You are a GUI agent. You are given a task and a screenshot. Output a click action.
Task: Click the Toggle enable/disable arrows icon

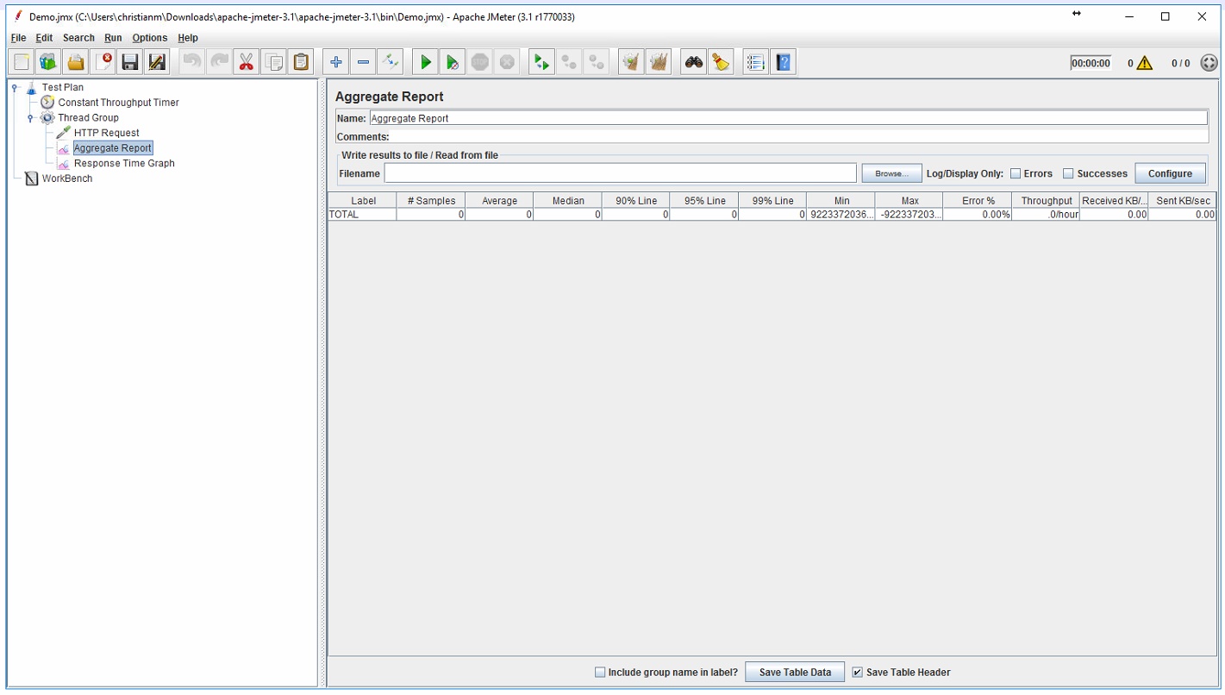pyautogui.click(x=391, y=62)
